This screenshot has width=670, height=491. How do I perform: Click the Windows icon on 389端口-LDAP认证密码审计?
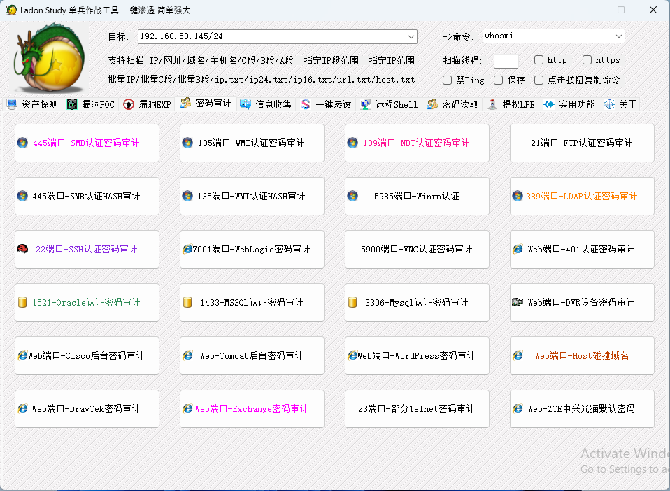[518, 196]
